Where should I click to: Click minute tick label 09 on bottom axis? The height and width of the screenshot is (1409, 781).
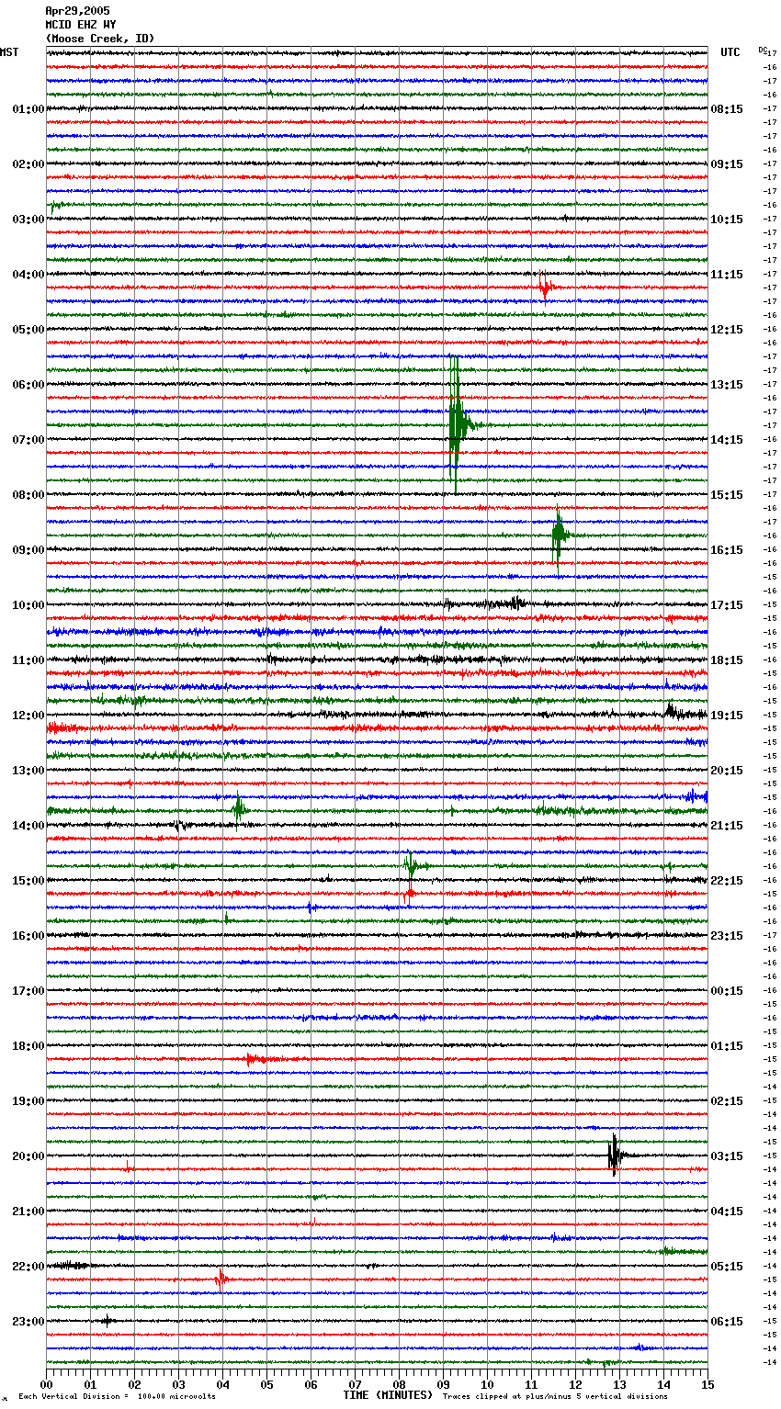pyautogui.click(x=443, y=1384)
